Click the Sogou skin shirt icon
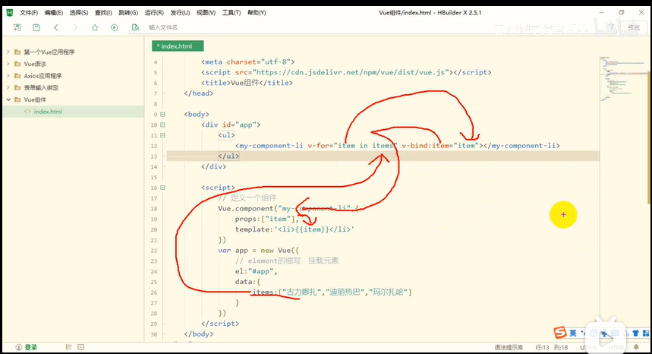Viewport: 652px width, 354px height. tap(636, 333)
